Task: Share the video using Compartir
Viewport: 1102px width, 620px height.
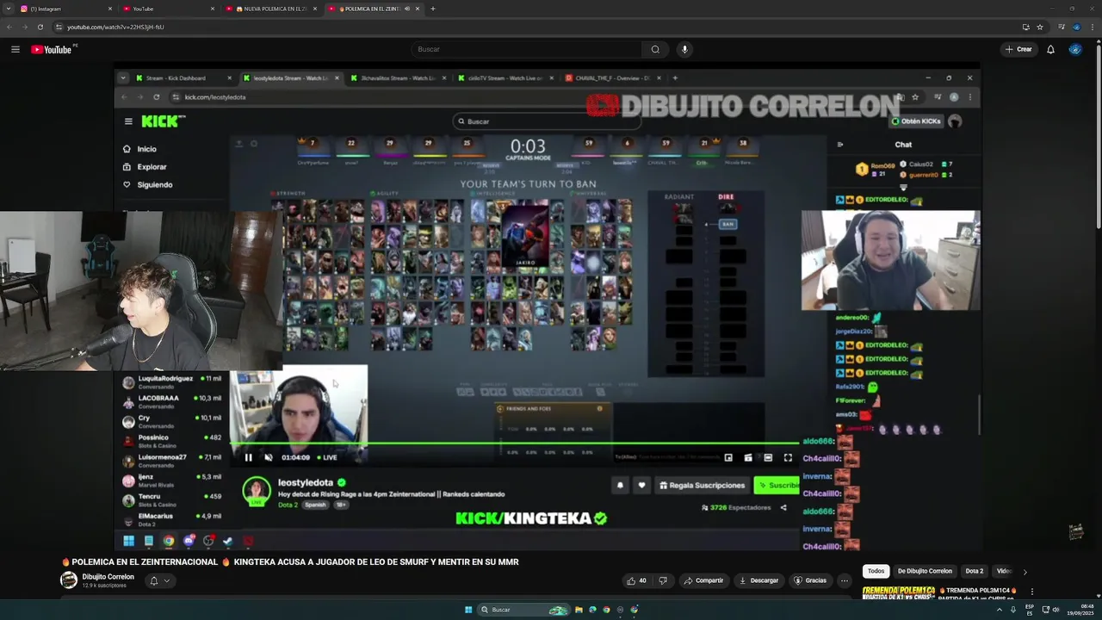Action: coord(704,580)
